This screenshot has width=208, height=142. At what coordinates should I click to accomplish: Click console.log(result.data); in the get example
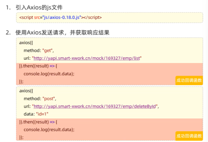(49, 74)
